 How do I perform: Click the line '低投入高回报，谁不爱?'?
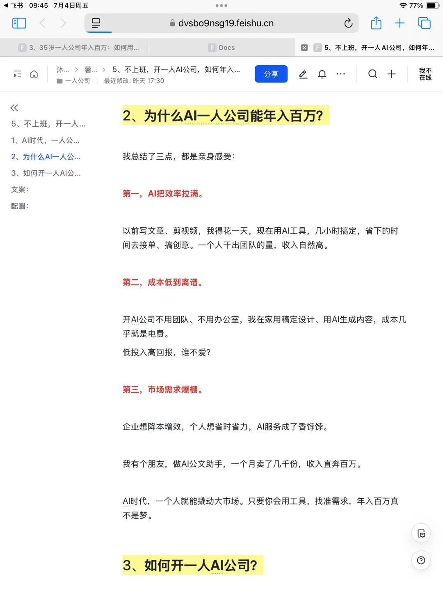click(167, 353)
